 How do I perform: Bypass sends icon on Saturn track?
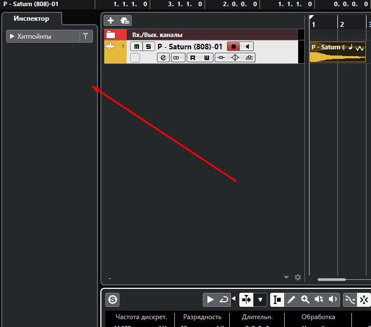(249, 58)
